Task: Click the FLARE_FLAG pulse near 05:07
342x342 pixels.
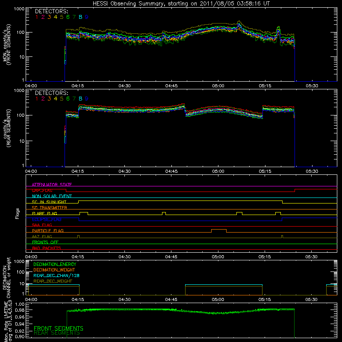Action: (x=239, y=212)
